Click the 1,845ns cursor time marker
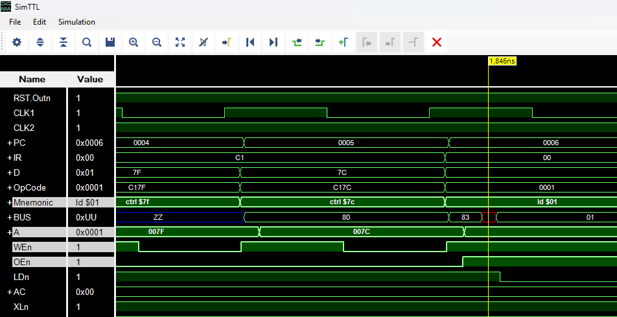The height and width of the screenshot is (317, 617). pos(502,60)
